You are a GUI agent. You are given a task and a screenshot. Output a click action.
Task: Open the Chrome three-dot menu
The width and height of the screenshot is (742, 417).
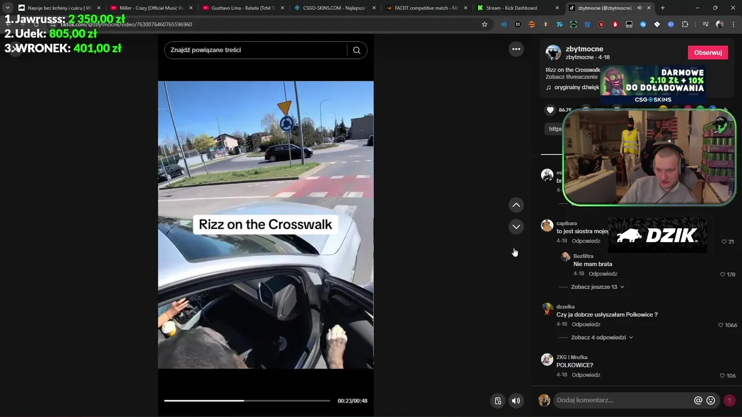[733, 24]
